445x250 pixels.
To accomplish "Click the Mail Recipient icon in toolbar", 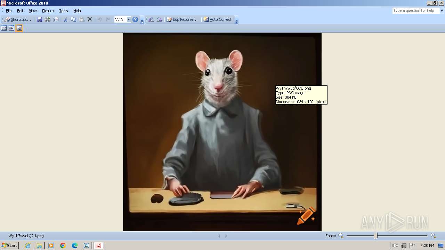I will [x=56, y=19].
